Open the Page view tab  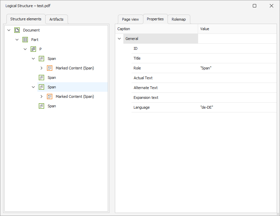pos(130,19)
